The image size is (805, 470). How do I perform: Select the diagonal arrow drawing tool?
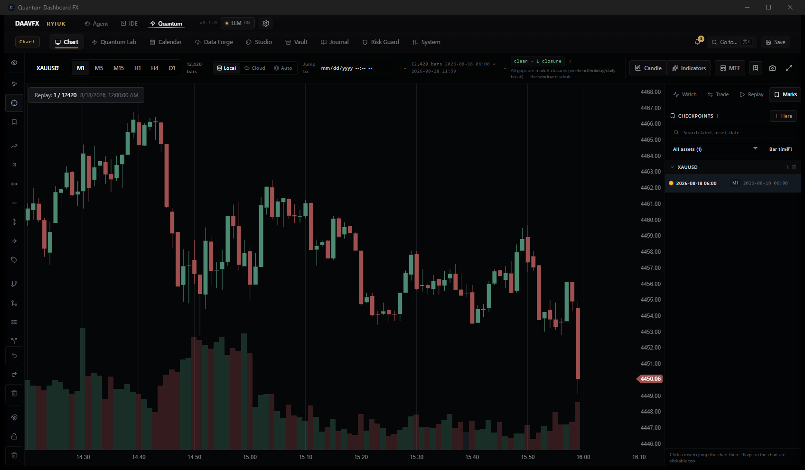pyautogui.click(x=14, y=165)
